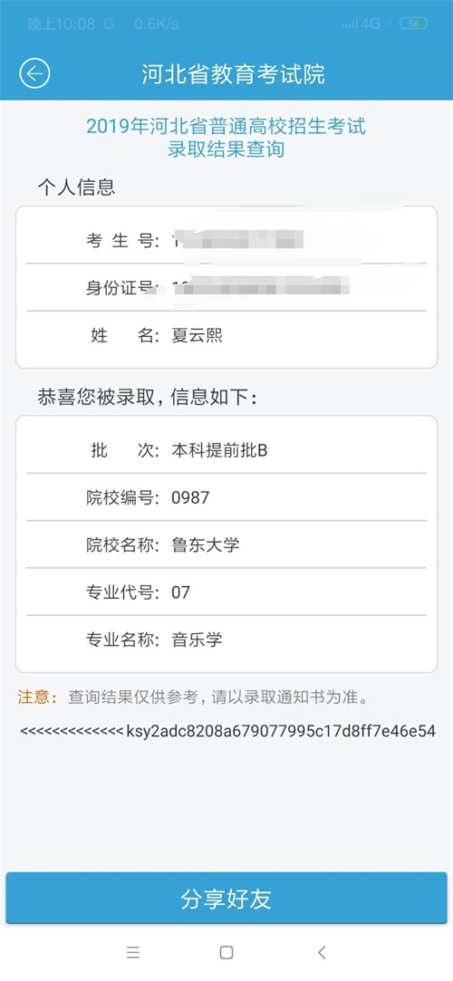Select the 院校名称 鲁东大学 row
The image size is (453, 981).
pyautogui.click(x=226, y=545)
